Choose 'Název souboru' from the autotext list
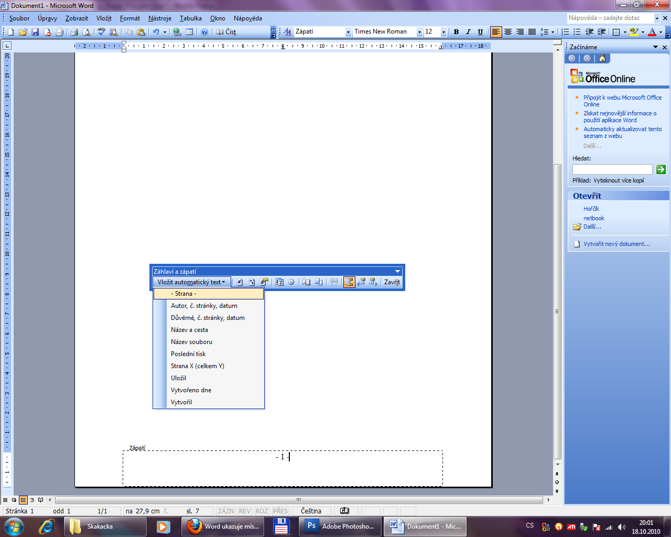671x537 pixels. pos(209,342)
